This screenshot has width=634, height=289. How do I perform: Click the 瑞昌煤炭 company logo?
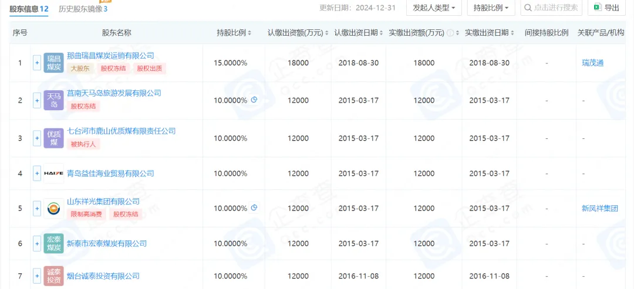coord(53,63)
